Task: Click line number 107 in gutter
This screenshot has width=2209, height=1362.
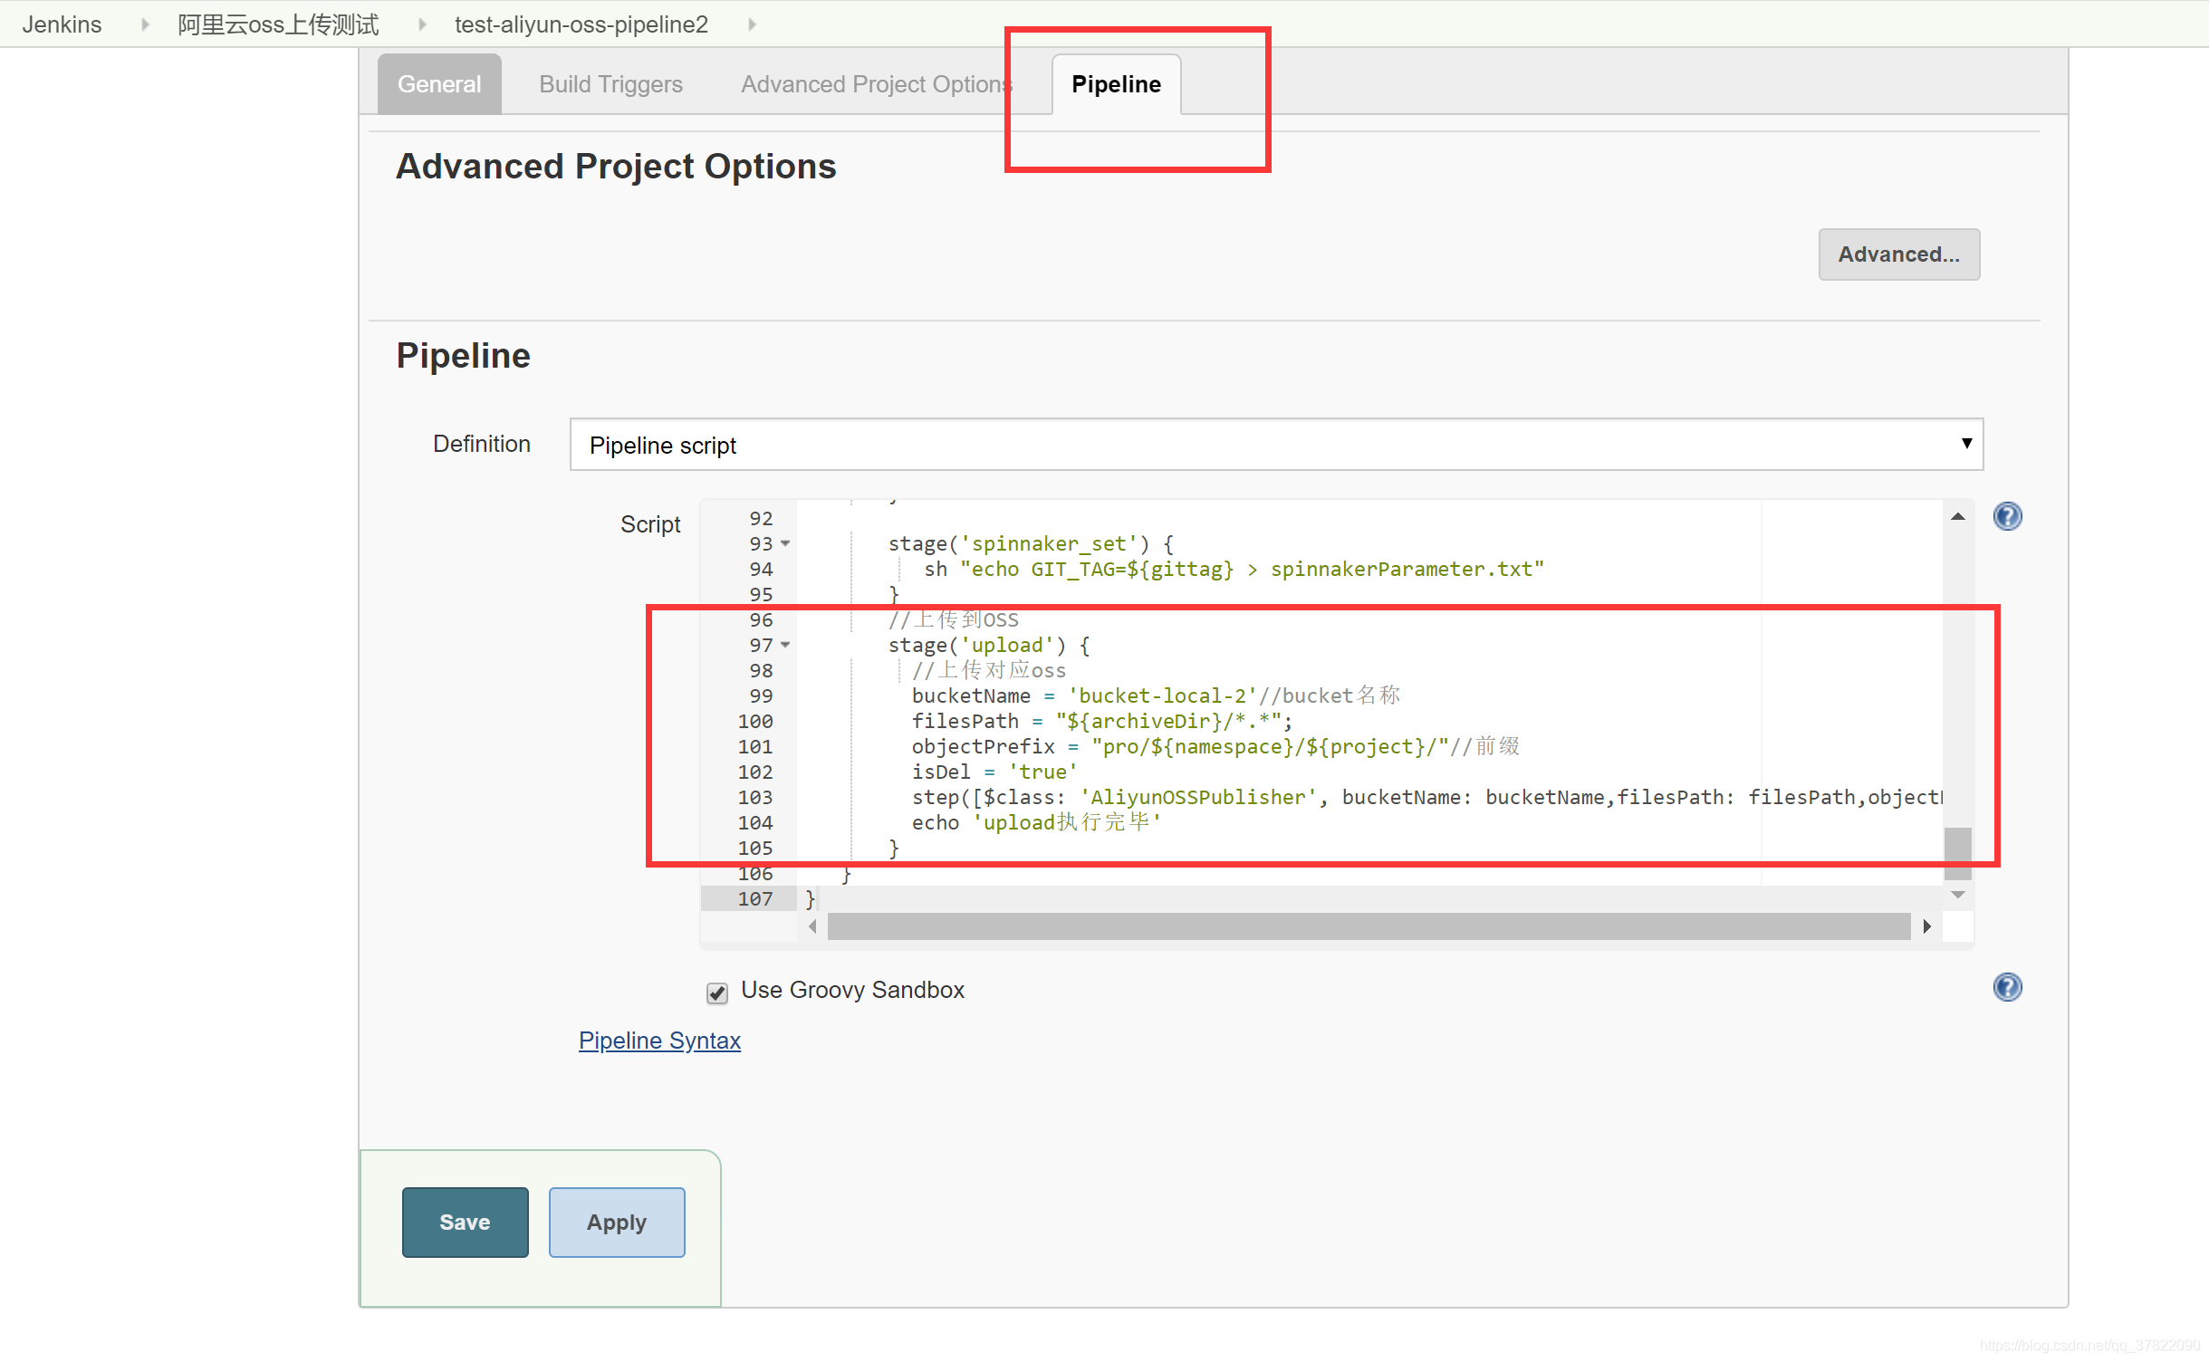Action: (x=754, y=898)
